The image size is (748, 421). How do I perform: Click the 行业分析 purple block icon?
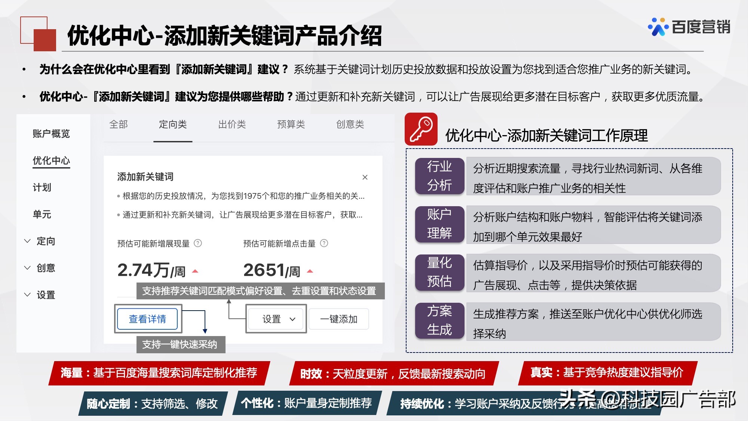tap(440, 176)
